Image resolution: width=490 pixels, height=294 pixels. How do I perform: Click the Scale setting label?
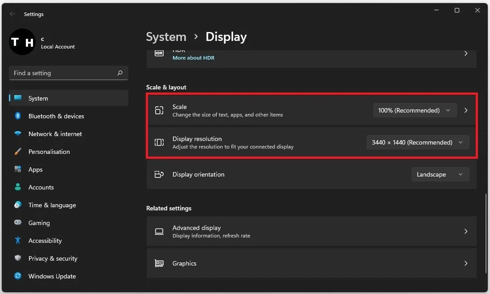pyautogui.click(x=180, y=107)
